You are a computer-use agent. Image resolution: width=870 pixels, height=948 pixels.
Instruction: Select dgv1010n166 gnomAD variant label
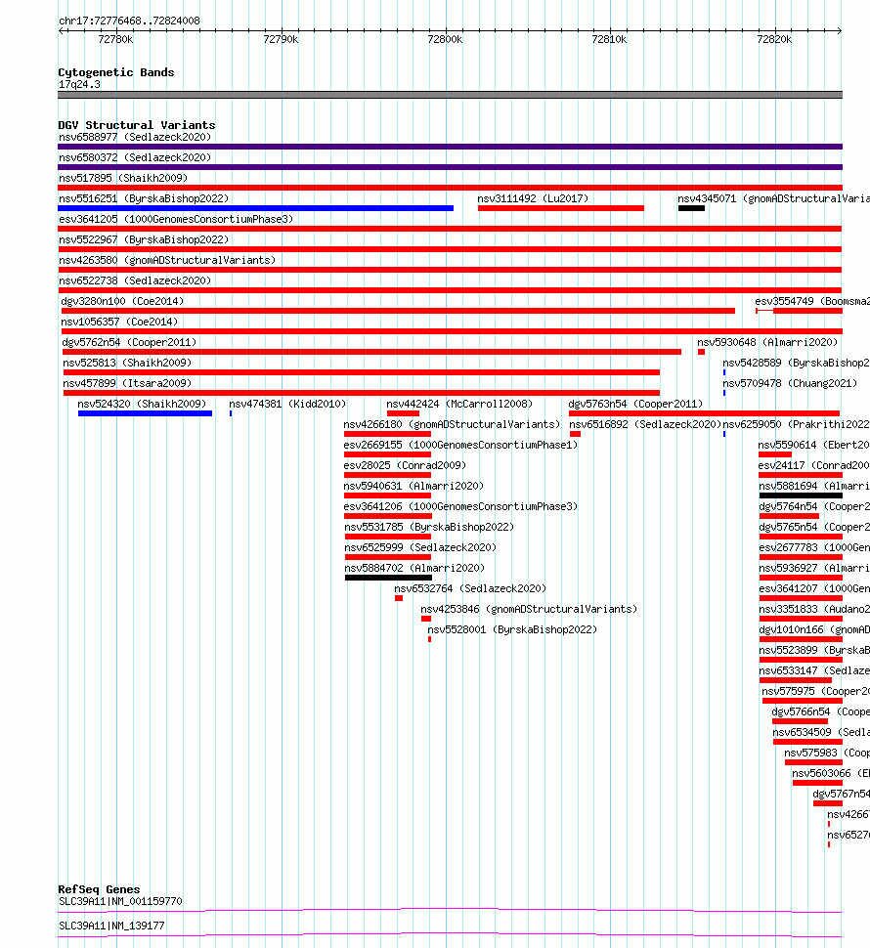814,630
